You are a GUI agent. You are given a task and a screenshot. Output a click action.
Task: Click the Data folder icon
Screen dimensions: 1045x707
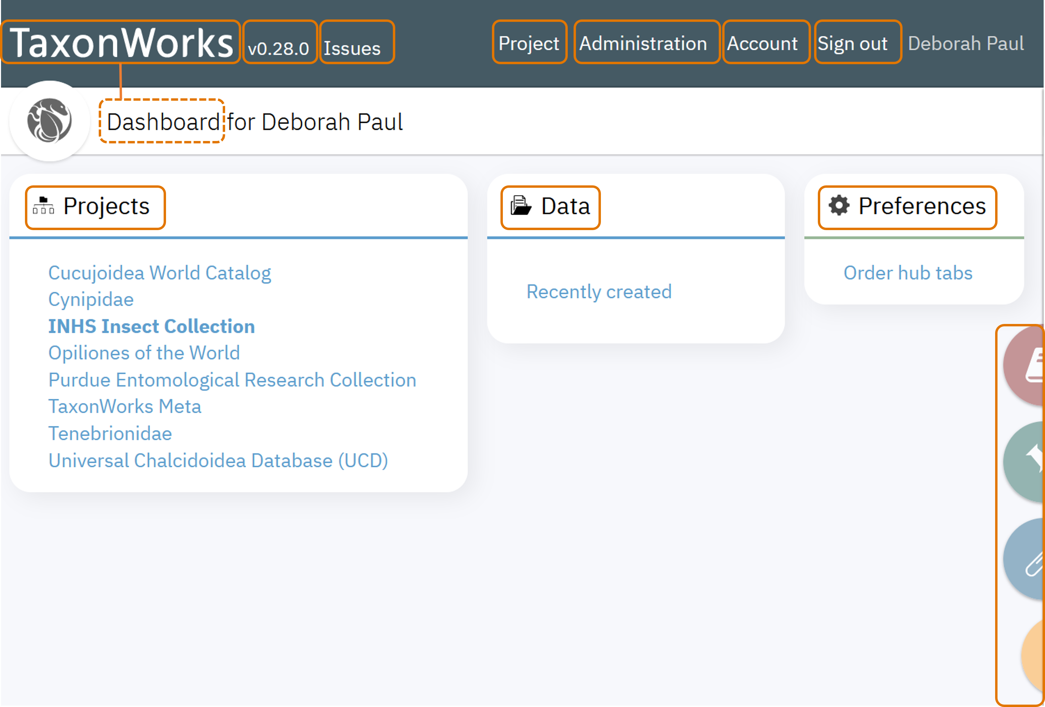pyautogui.click(x=521, y=206)
